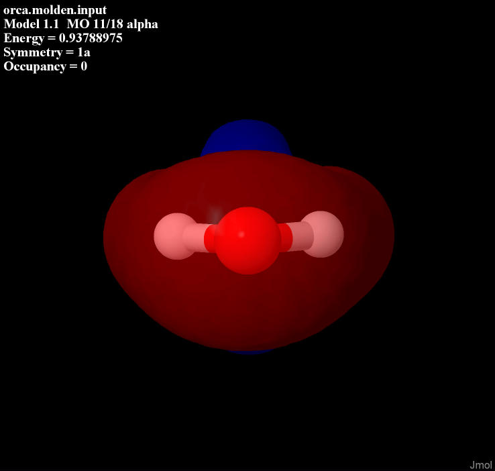Click the 'Symmetry = 1a' text

47,52
